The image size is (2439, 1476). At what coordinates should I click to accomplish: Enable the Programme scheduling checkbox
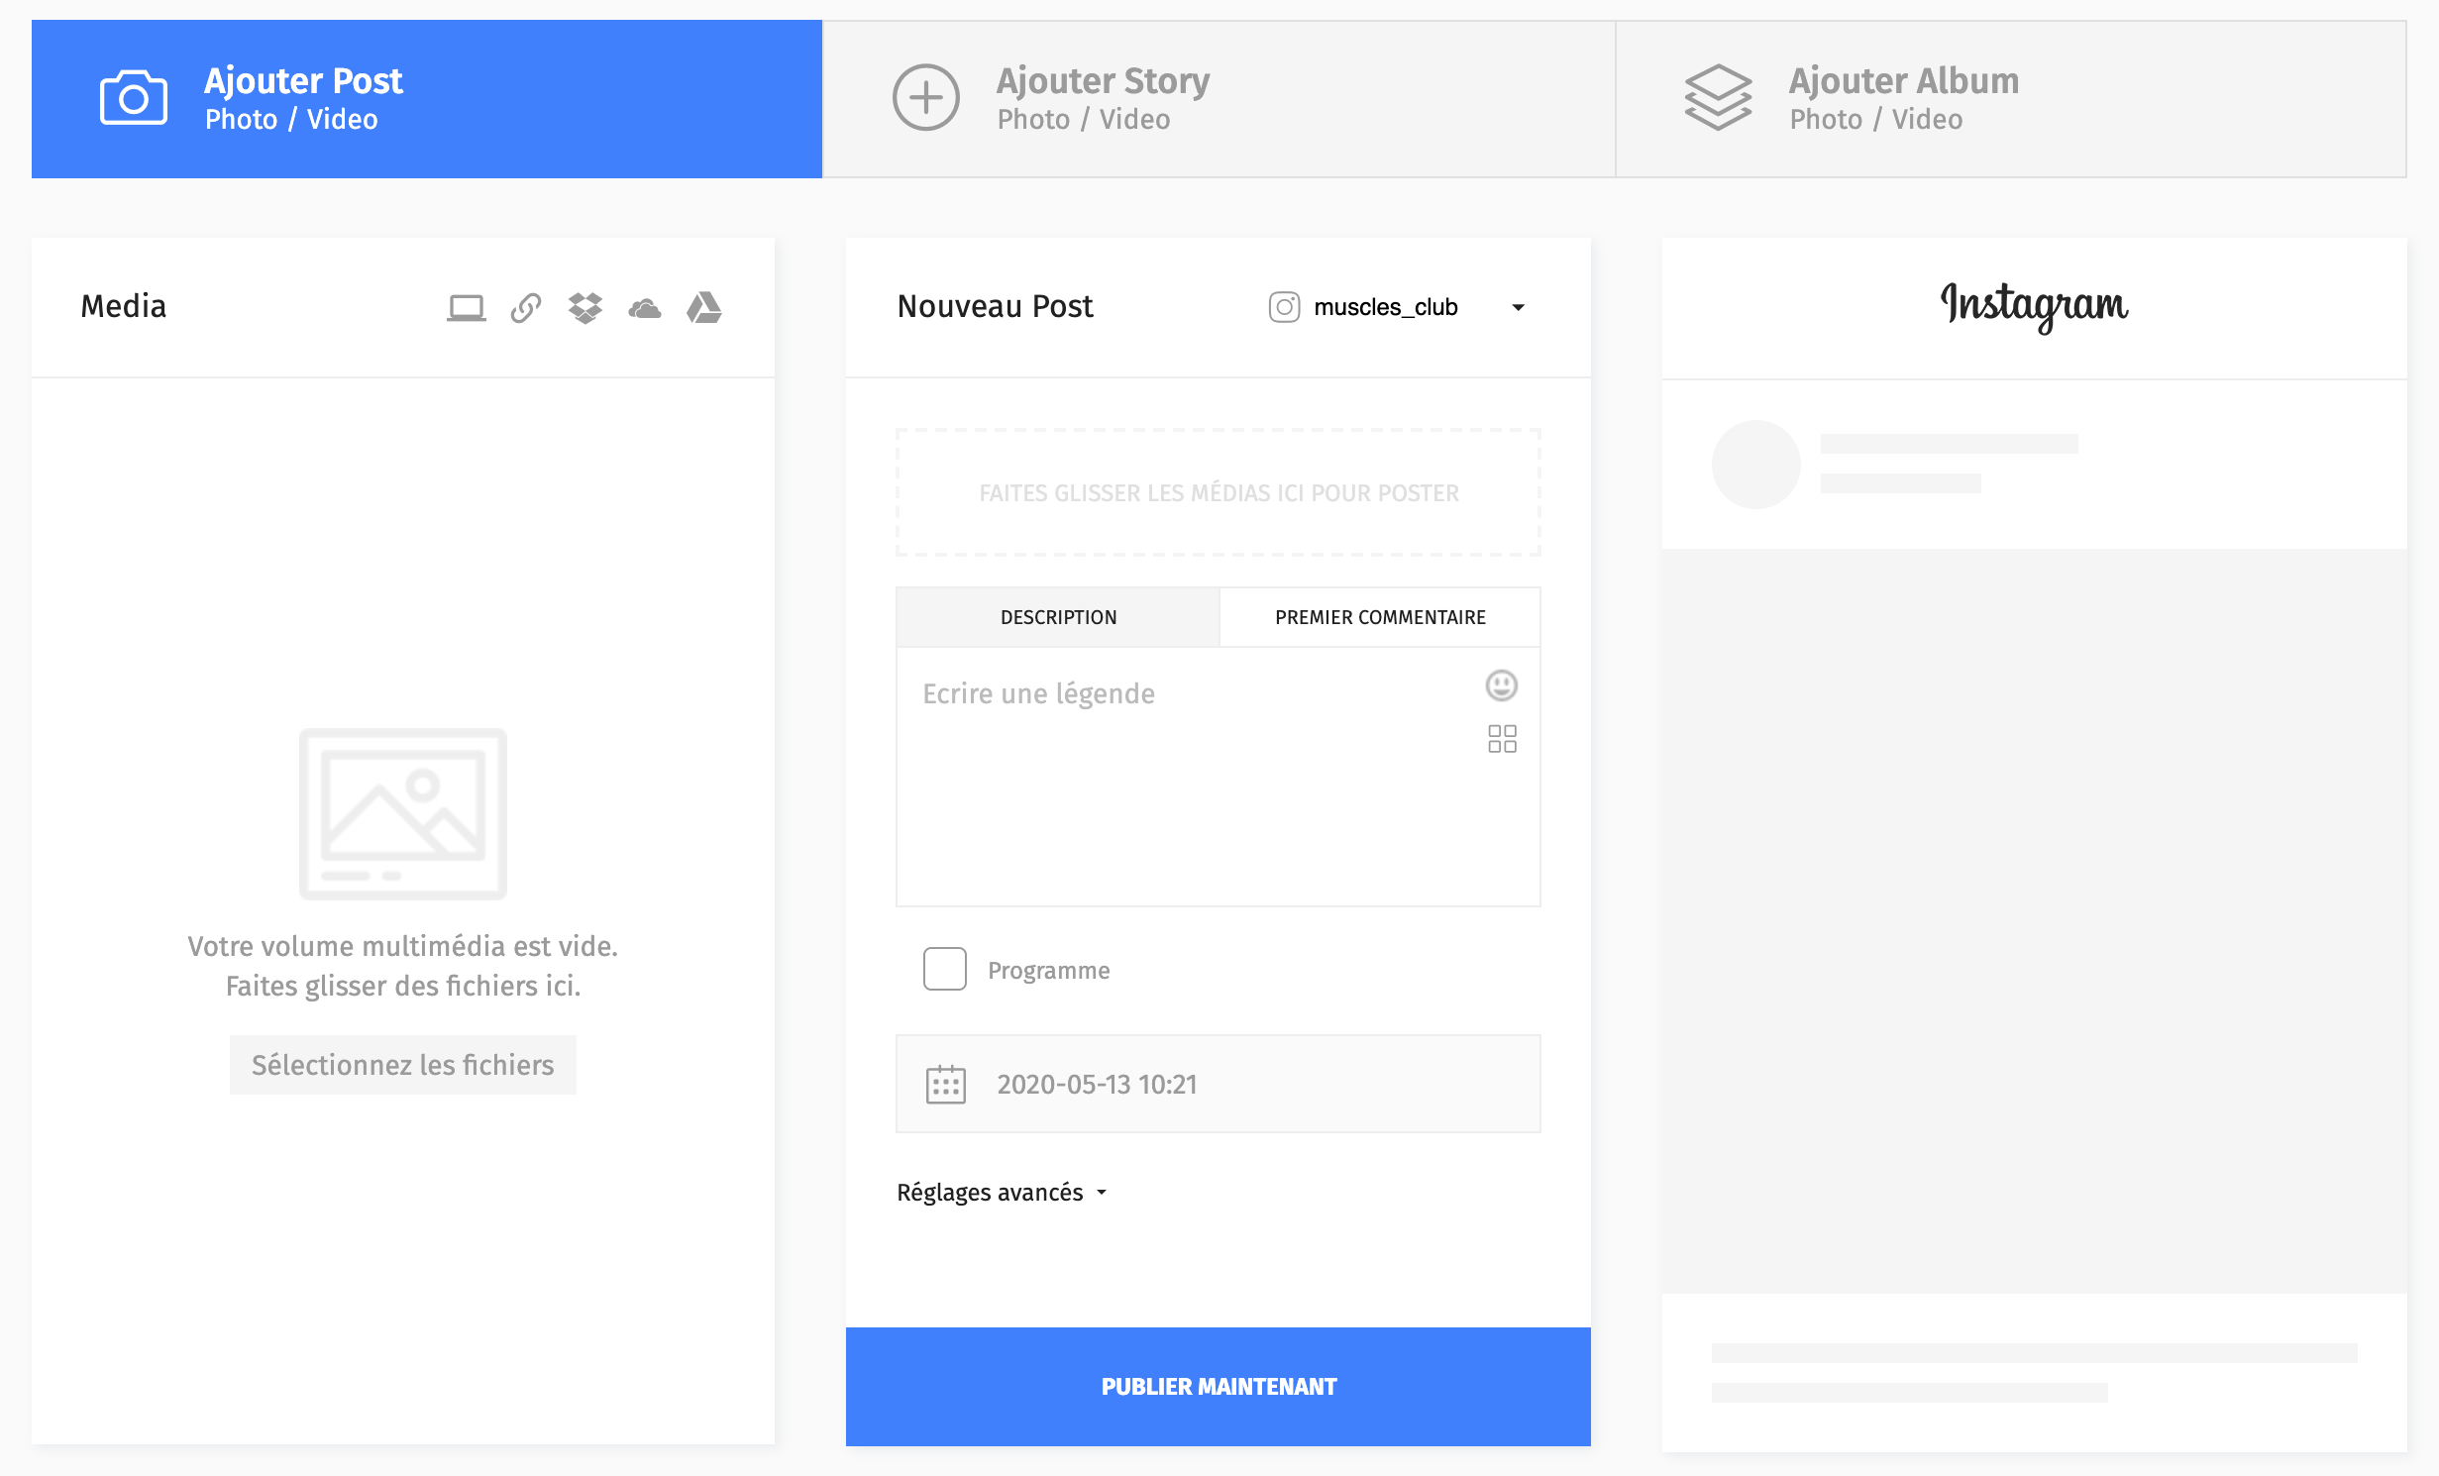pyautogui.click(x=945, y=969)
